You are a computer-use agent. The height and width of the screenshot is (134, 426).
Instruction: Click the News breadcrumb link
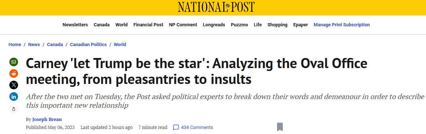click(34, 44)
